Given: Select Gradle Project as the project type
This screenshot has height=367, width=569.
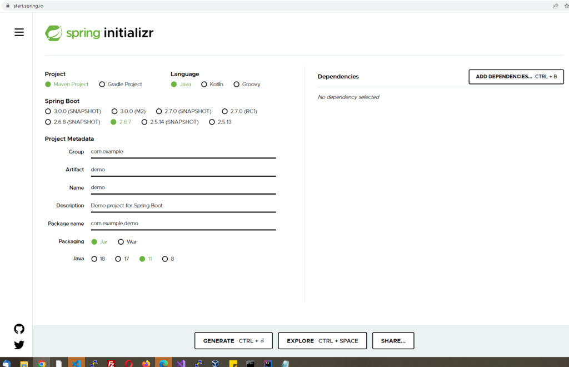Looking at the screenshot, I should (102, 85).
